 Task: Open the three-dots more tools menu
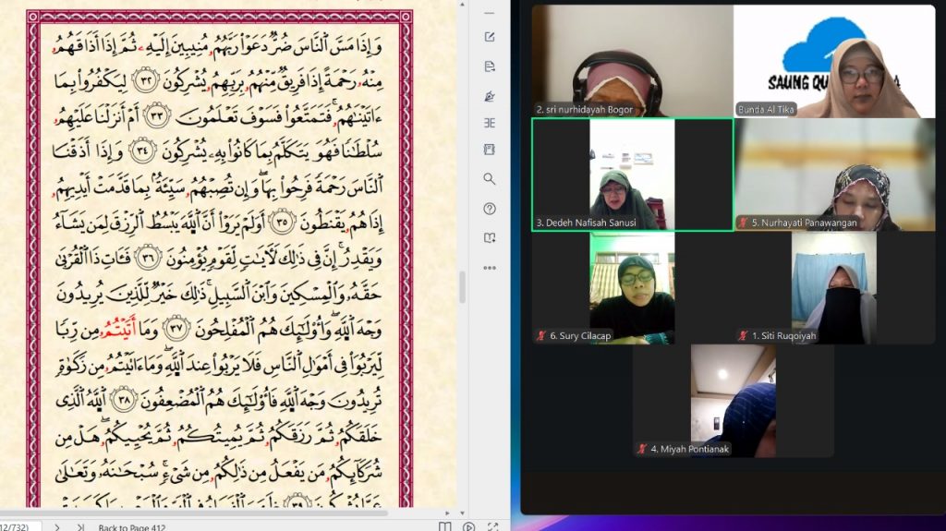point(490,268)
